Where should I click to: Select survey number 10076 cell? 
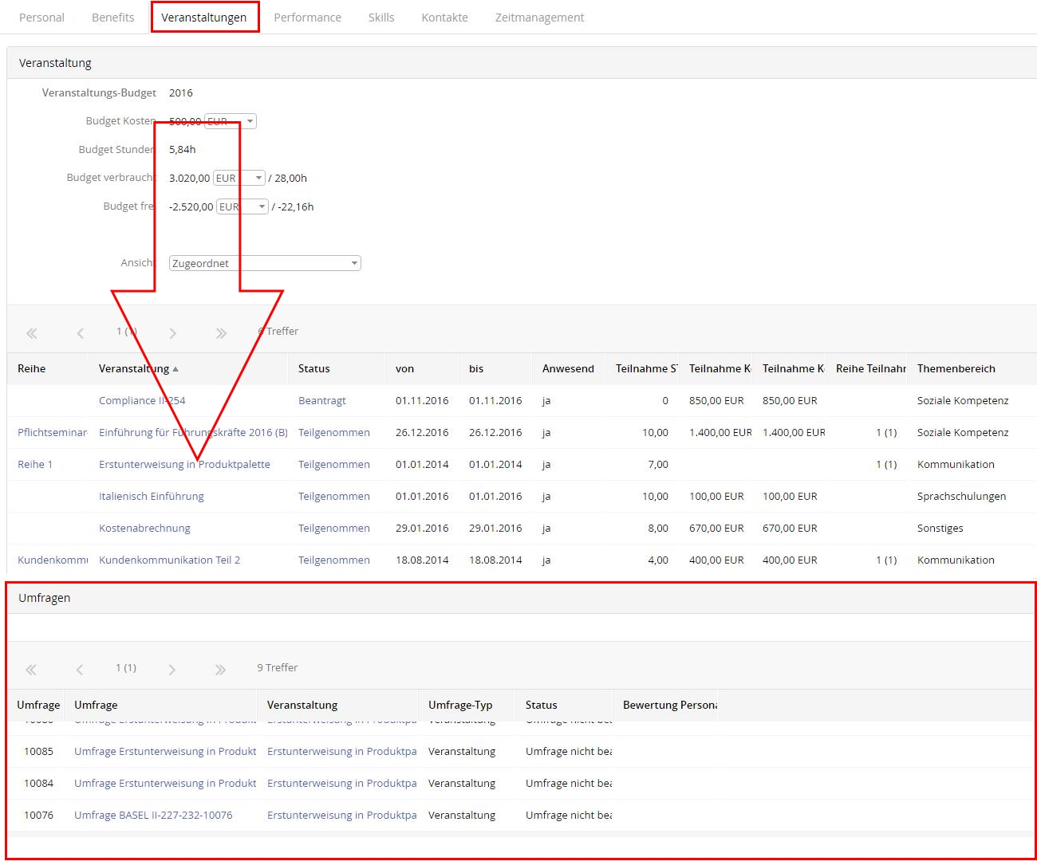point(38,815)
